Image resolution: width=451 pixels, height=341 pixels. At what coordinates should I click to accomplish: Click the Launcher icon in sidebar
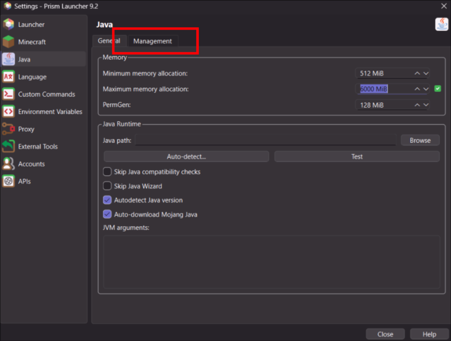pos(9,25)
